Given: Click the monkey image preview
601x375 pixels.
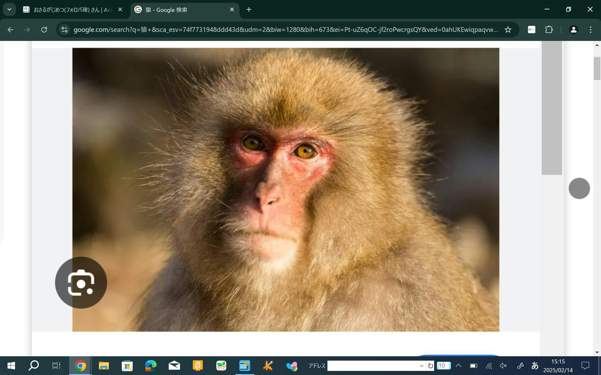Looking at the screenshot, I should (285, 189).
